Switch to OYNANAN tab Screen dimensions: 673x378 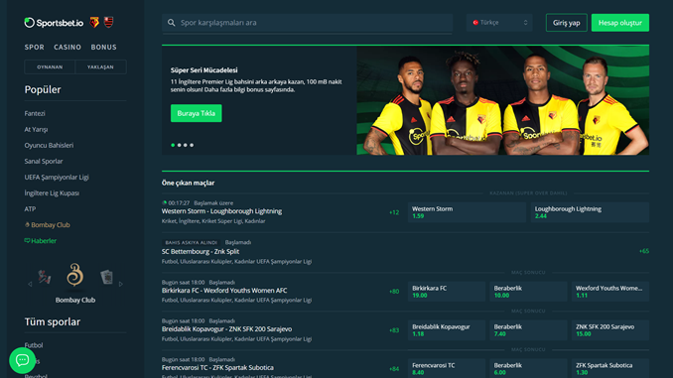50,66
